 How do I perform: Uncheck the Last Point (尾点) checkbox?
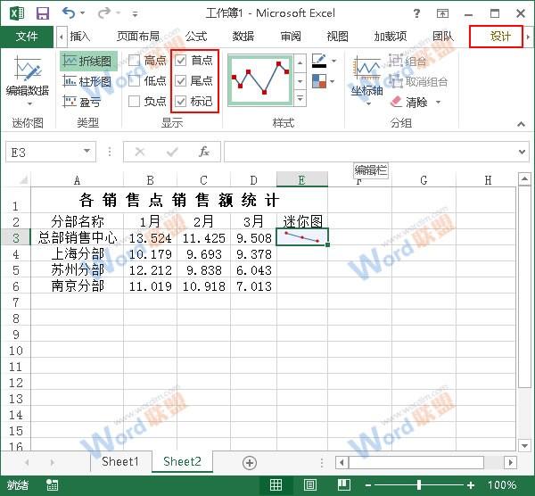click(x=180, y=81)
